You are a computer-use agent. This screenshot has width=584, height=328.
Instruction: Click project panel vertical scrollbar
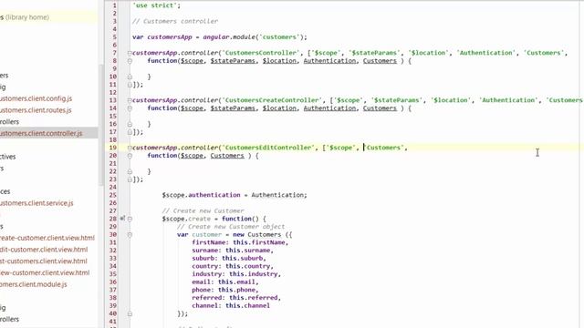click(x=101, y=125)
